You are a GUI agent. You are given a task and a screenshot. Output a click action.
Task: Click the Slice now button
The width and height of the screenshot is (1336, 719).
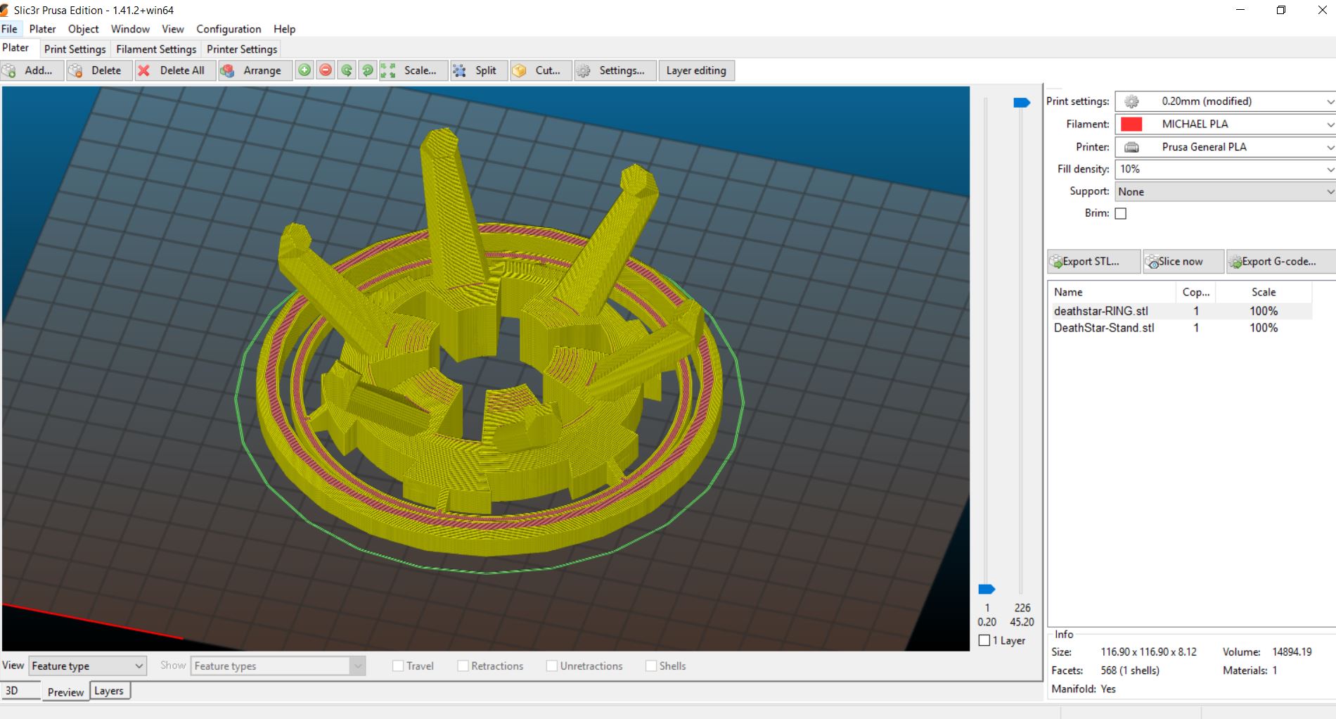1183,262
